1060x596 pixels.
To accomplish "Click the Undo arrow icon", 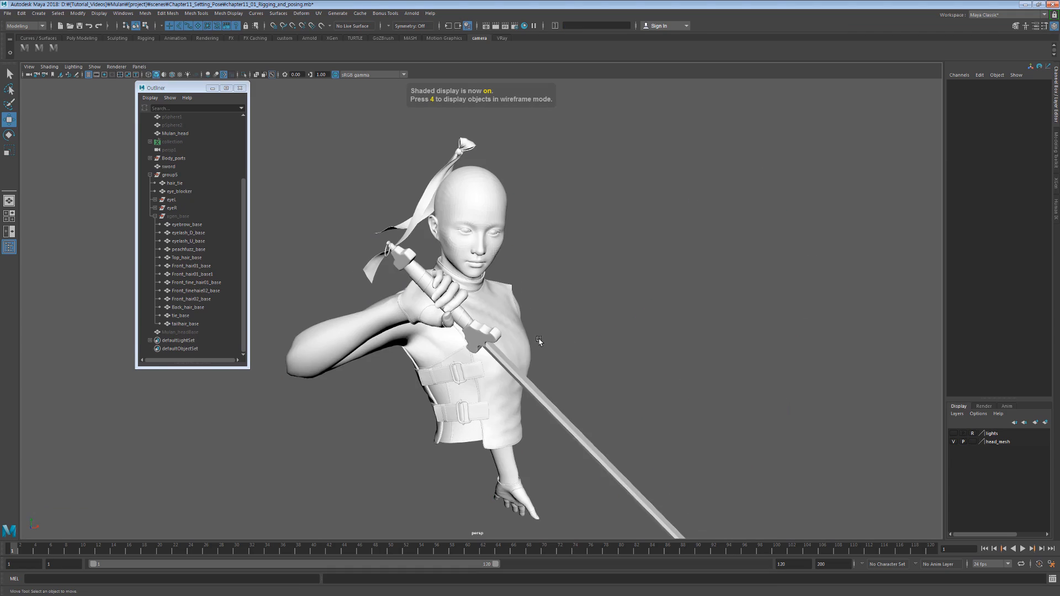I will click(89, 26).
